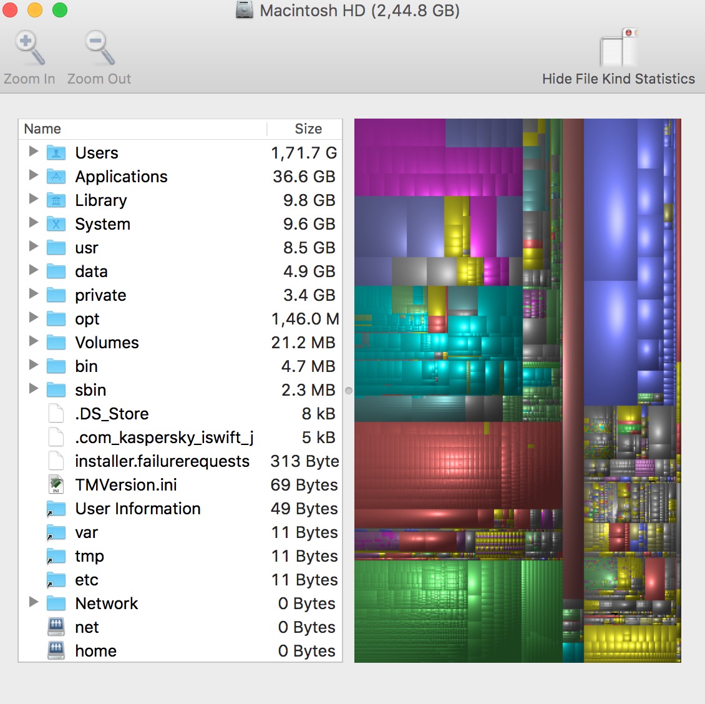Click the 69 Bytes size value
This screenshot has height=704, width=705.
pyautogui.click(x=304, y=485)
